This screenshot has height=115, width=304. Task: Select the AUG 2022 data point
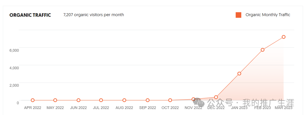click(124, 100)
